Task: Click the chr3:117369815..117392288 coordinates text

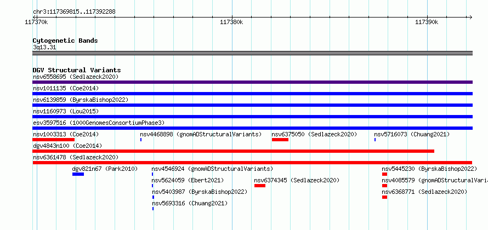Action: 74,12
